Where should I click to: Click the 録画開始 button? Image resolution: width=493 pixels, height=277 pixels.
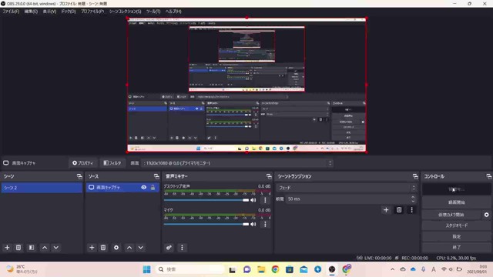pos(456,202)
